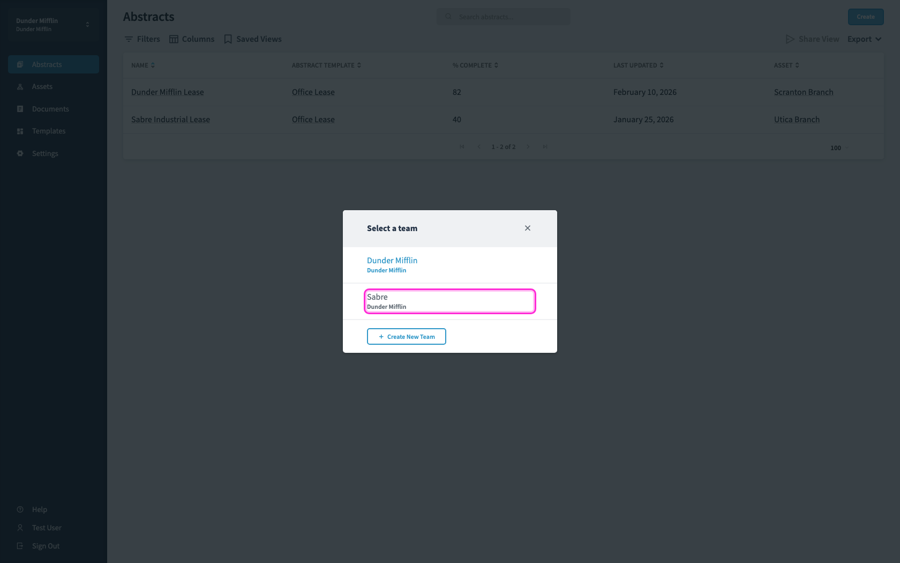
Task: Choose the Dunder Mifflin team
Action: (450, 265)
